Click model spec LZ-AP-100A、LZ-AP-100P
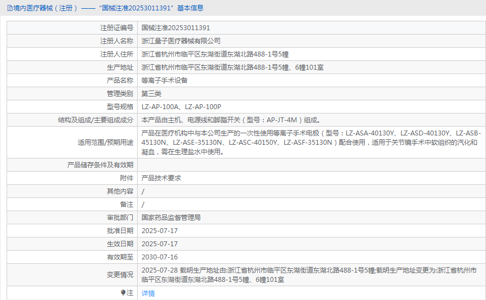 182,107
